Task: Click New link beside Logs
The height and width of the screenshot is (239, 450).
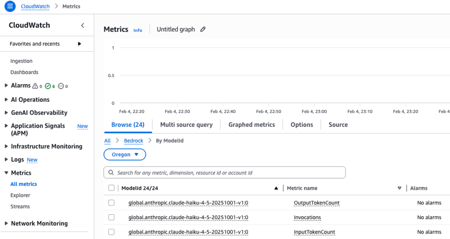Action: [x=32, y=160]
